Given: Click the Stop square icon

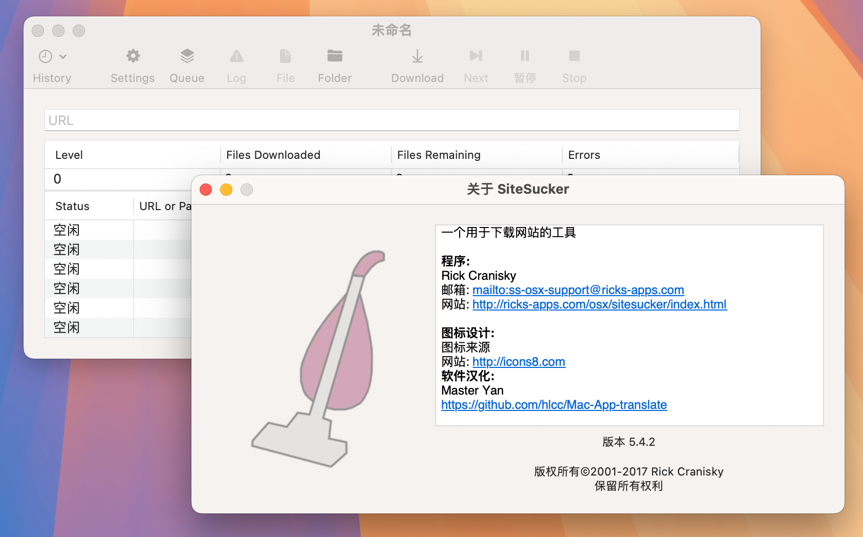Looking at the screenshot, I should point(574,56).
